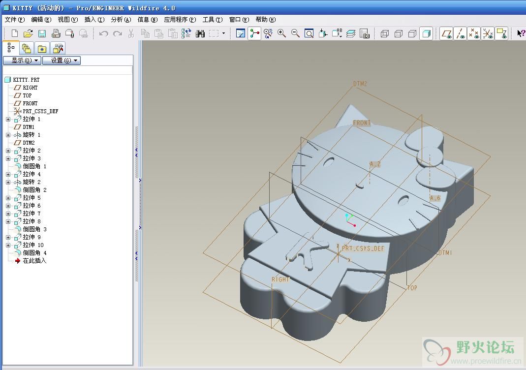Image resolution: width=526 pixels, height=370 pixels.
Task: Select KITTY.PRT root in model tree
Action: pyautogui.click(x=22, y=80)
